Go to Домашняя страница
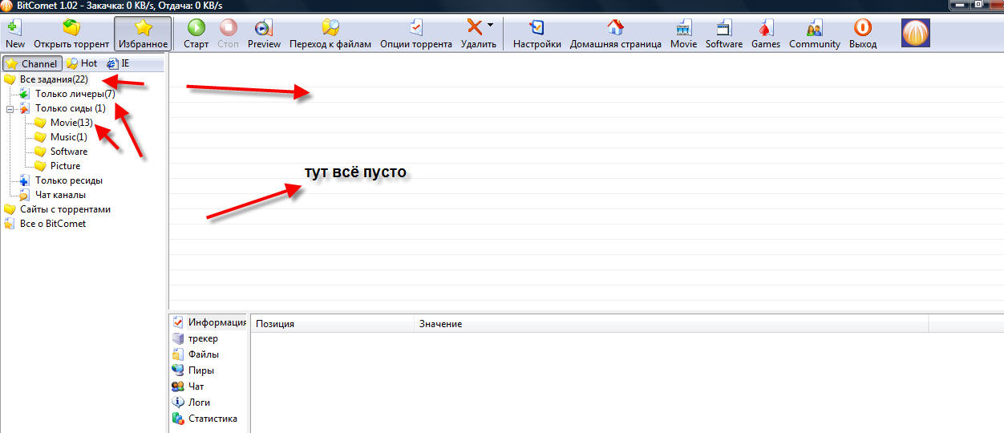1004x433 pixels. [616, 34]
